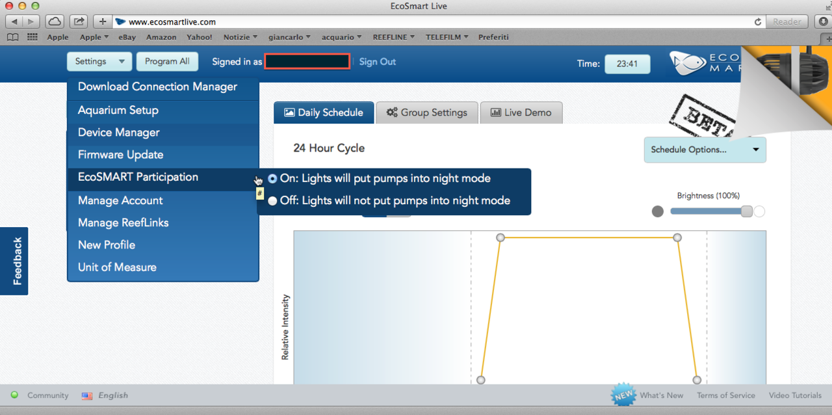Viewport: 832px width, 415px height.
Task: Click the 23:41 time field
Action: pos(627,64)
